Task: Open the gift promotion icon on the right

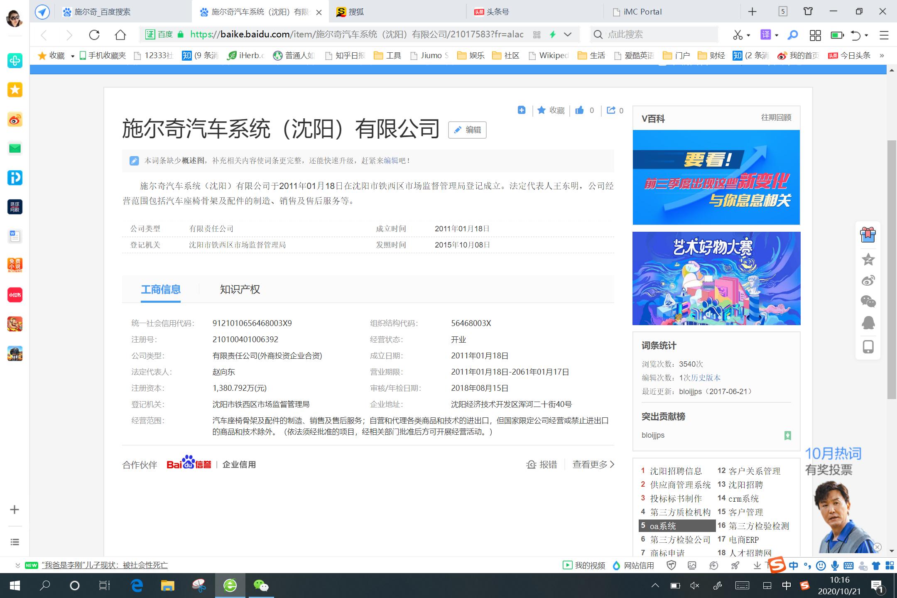Action: click(868, 235)
